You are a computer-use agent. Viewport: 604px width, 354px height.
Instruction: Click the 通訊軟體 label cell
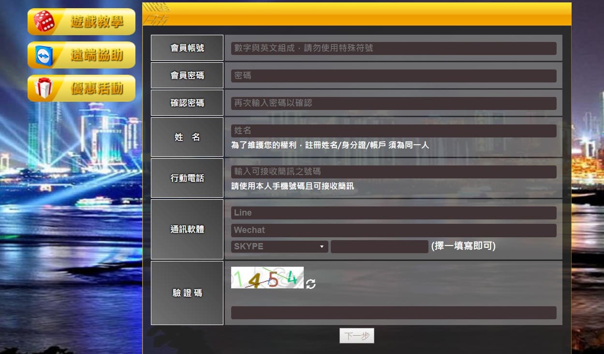(x=187, y=230)
